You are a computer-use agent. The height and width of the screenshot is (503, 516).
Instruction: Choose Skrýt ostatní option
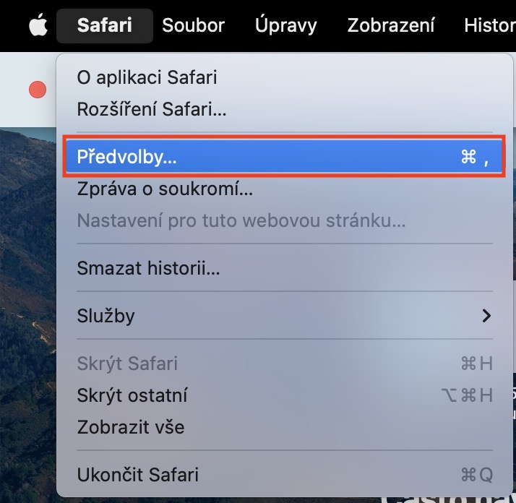pyautogui.click(x=284, y=395)
